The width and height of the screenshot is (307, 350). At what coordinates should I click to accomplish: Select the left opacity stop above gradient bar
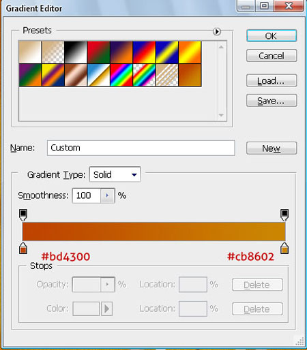(23, 215)
